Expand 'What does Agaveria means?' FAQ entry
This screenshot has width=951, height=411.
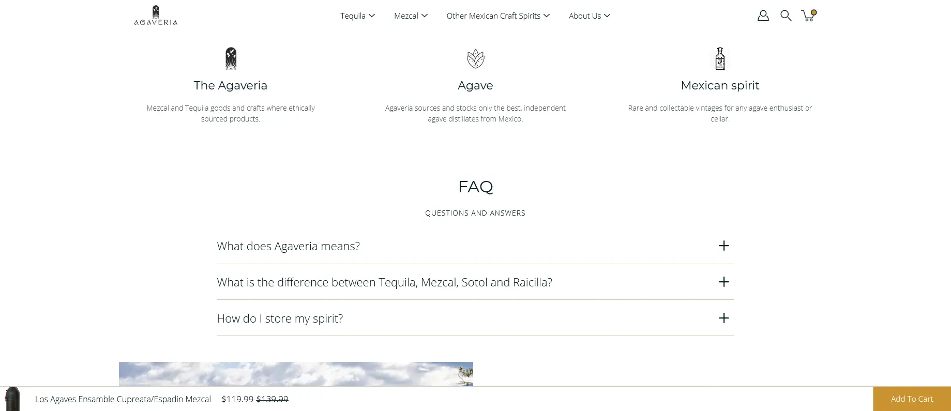click(x=288, y=246)
